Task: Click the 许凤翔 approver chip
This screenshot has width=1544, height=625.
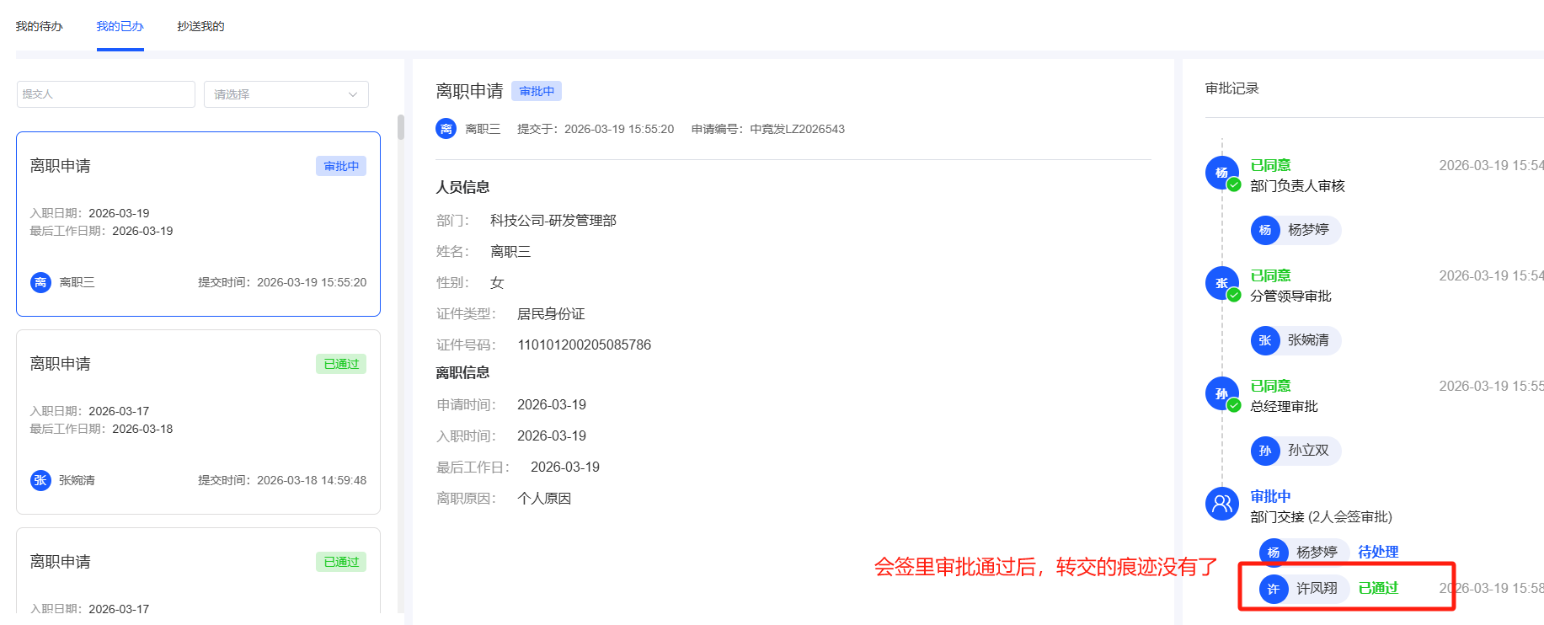Action: 1304,588
